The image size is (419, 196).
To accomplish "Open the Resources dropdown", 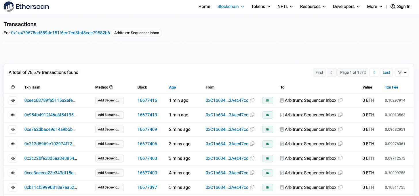I will tap(313, 7).
